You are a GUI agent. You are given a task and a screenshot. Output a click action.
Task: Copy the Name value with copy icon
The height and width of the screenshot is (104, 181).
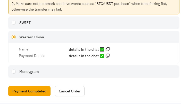(108, 49)
